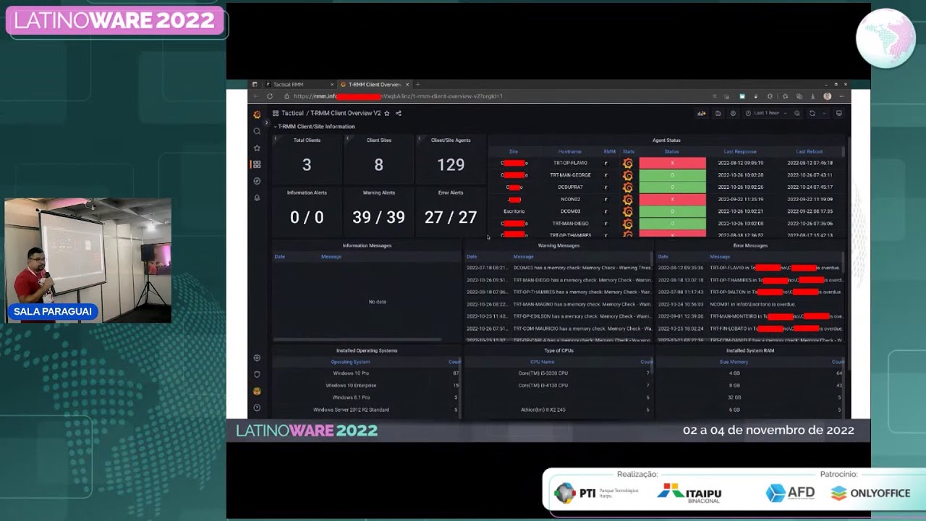The width and height of the screenshot is (926, 521).
Task: Open the browser three-dots menu
Action: point(841,96)
